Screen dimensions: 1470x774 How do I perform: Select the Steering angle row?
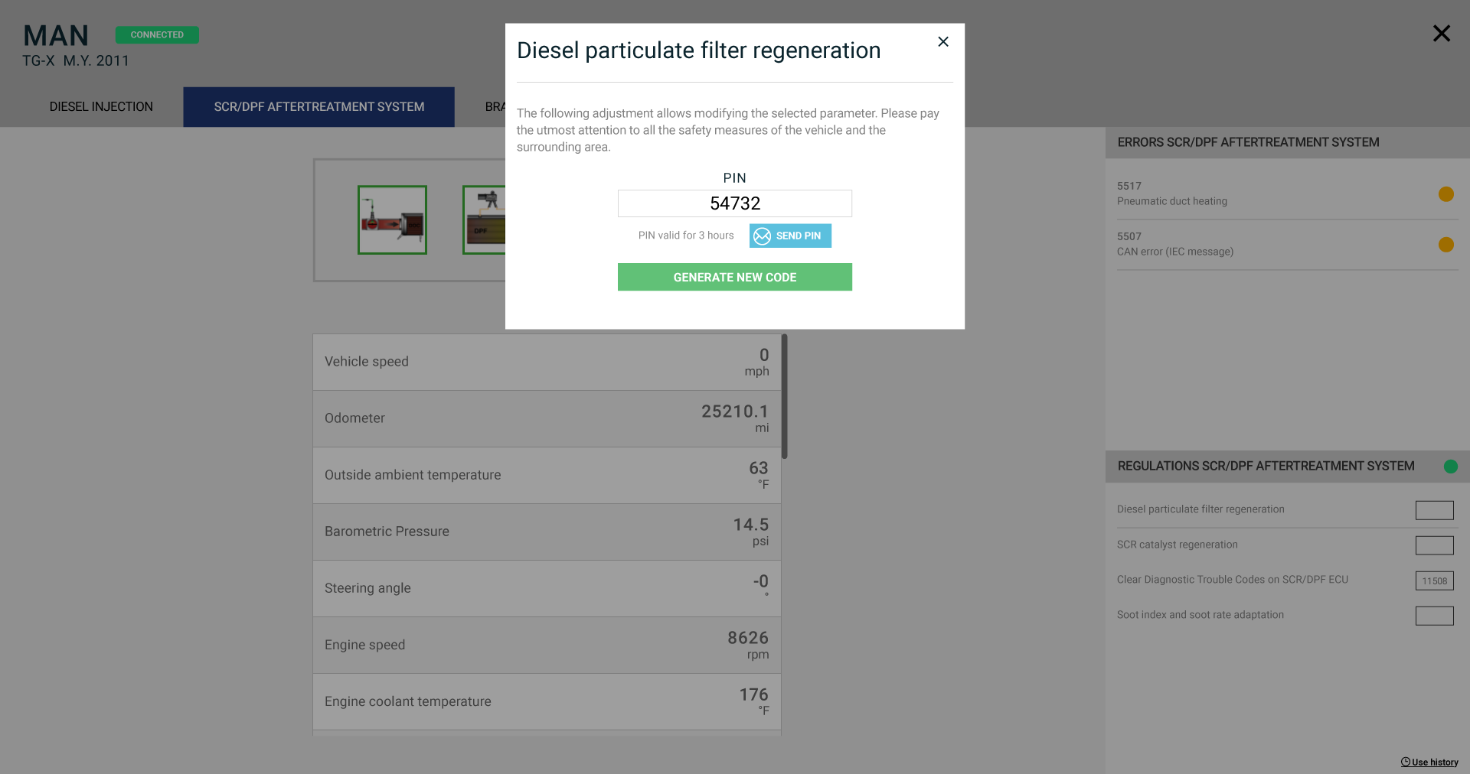547,589
